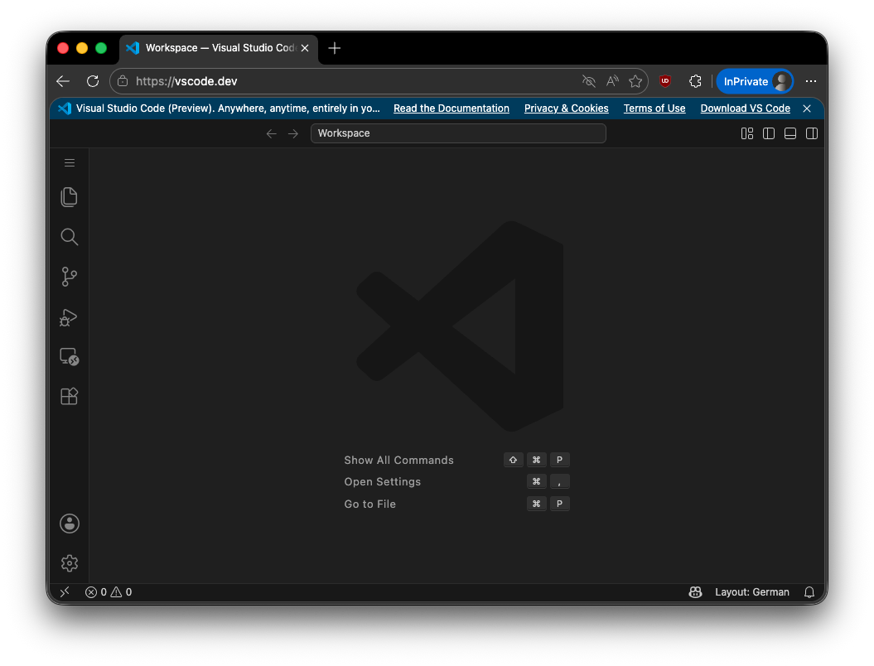The image size is (874, 666).
Task: Open the Manage gear menu
Action: [x=69, y=563]
